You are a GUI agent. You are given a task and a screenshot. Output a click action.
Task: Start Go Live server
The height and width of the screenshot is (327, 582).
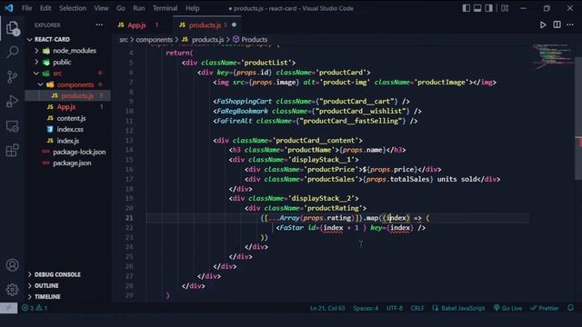(507, 308)
